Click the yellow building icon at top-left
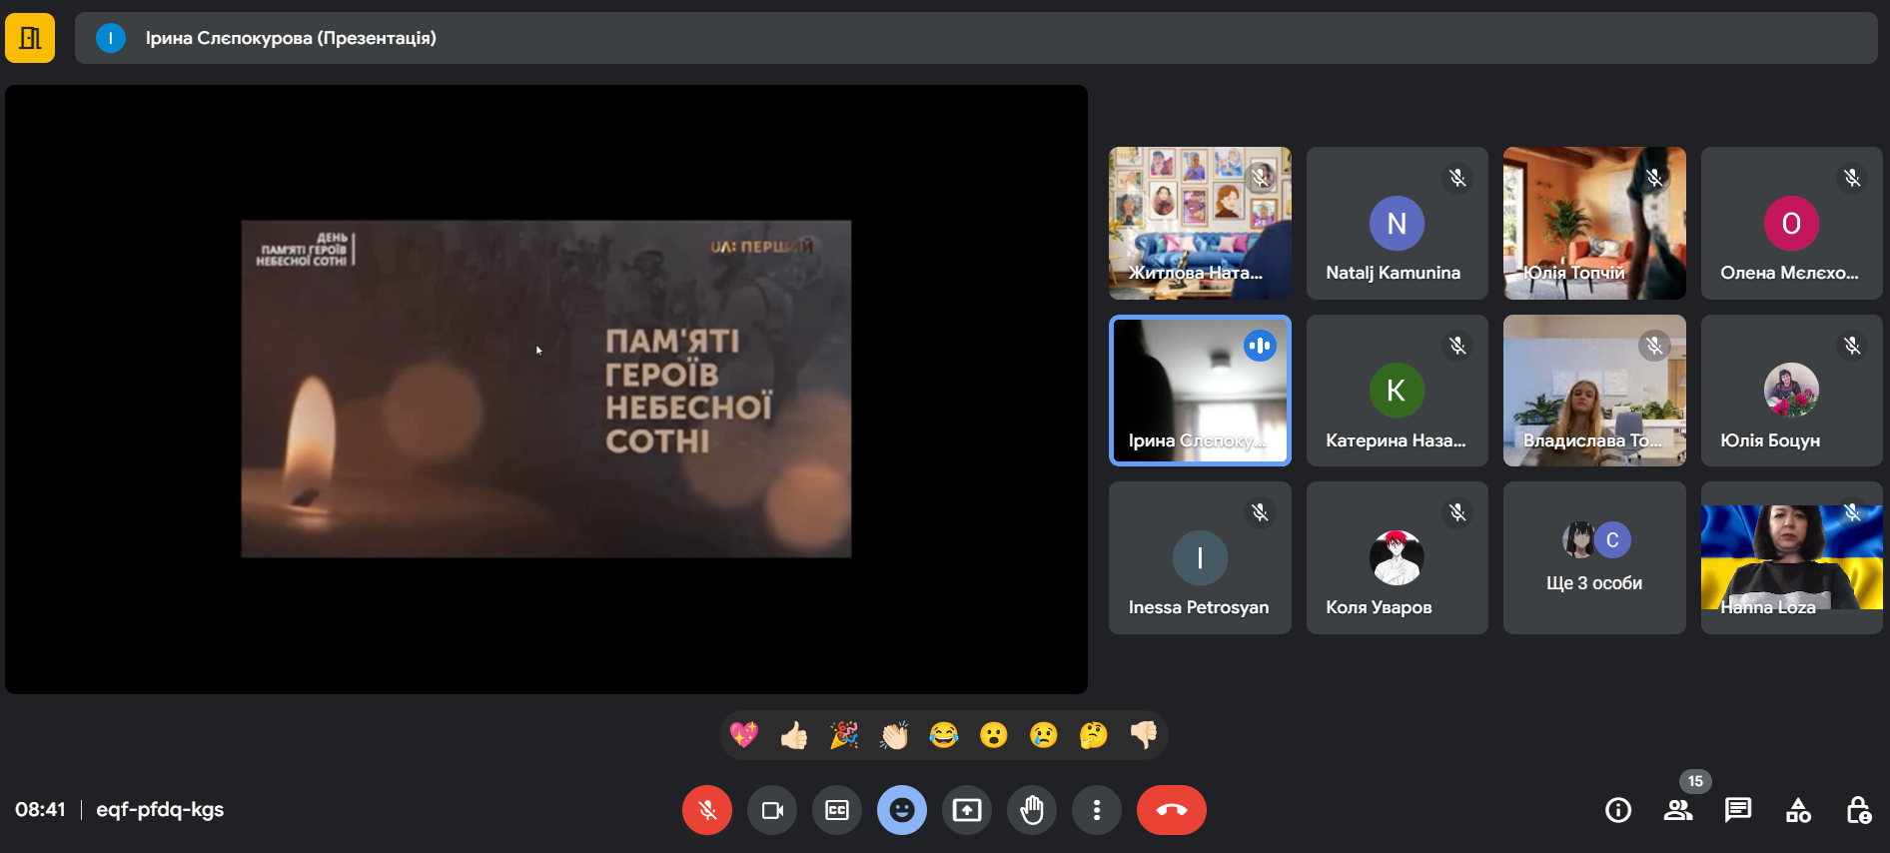1890x853 pixels. point(30,38)
